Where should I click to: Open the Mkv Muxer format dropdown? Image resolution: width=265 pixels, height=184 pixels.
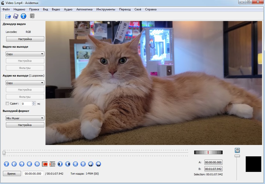(x=25, y=118)
